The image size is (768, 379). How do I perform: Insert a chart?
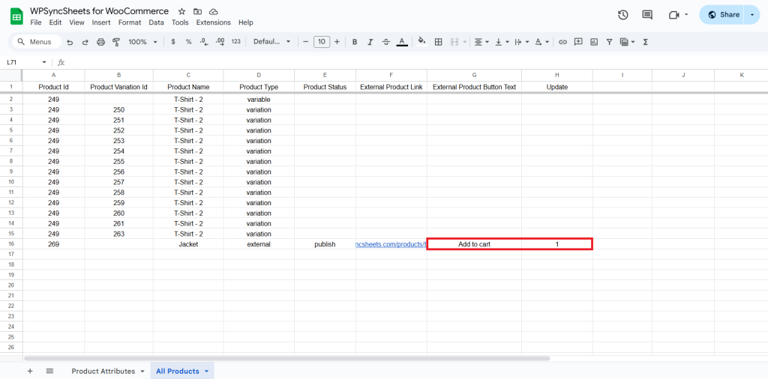(x=594, y=42)
